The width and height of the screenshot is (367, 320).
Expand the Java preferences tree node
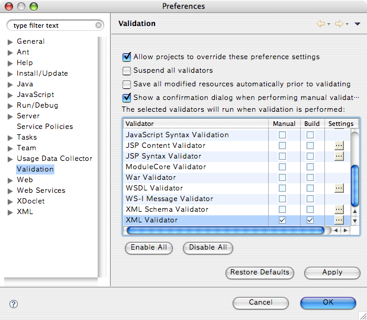tap(10, 85)
